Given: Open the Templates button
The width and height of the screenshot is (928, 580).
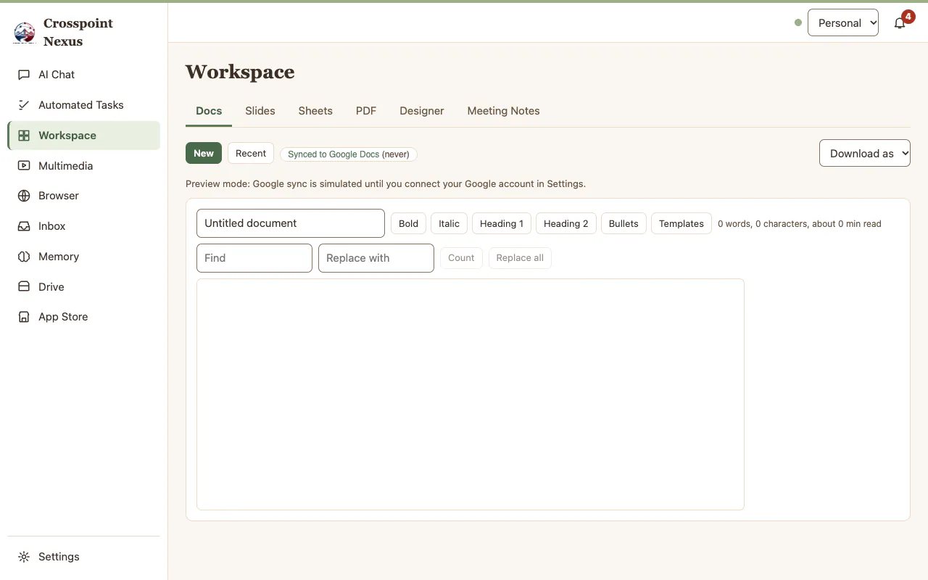Looking at the screenshot, I should [681, 223].
